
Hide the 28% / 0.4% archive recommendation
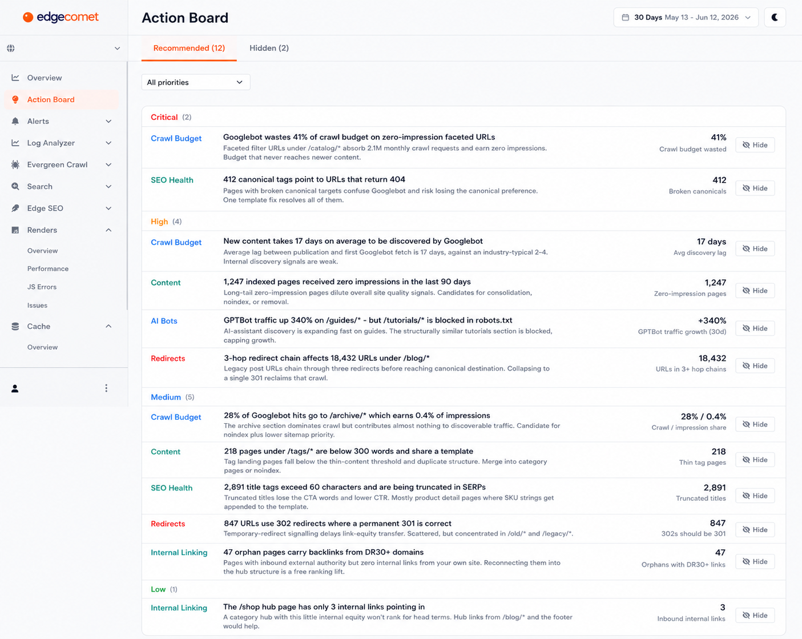point(755,424)
